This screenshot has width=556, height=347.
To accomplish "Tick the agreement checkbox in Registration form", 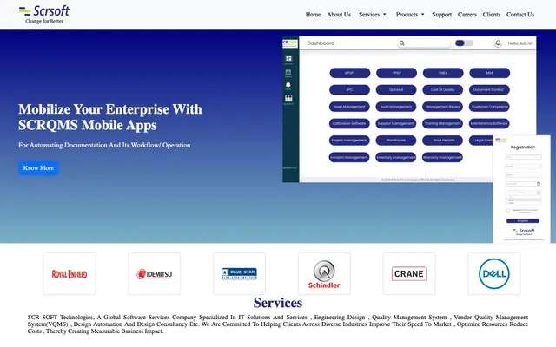I will 507,210.
